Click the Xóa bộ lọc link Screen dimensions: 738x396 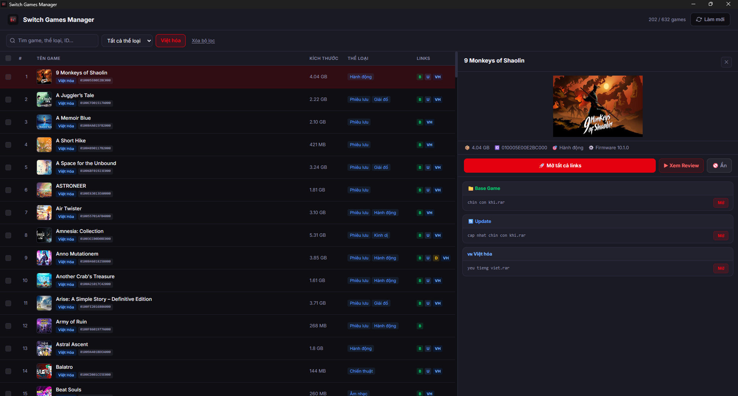[x=203, y=41]
